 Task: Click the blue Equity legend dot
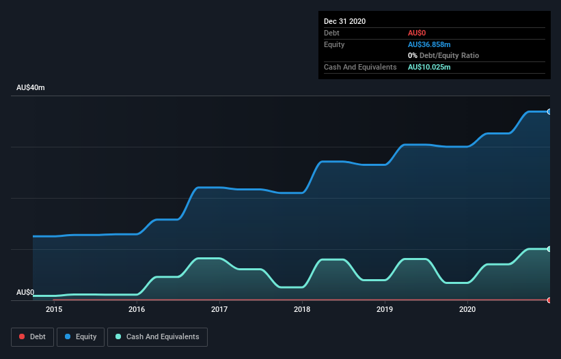pyautogui.click(x=68, y=336)
